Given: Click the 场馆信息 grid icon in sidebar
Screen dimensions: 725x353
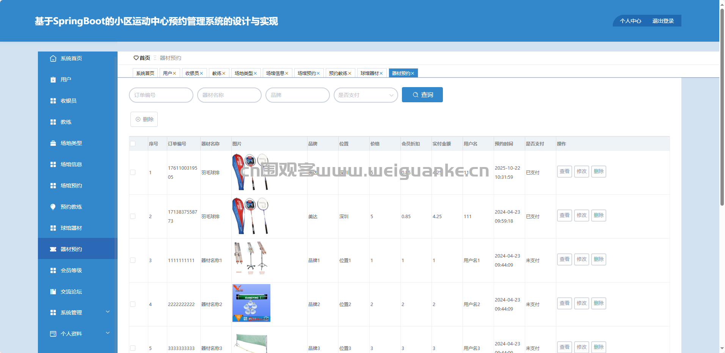Looking at the screenshot, I should pos(53,164).
